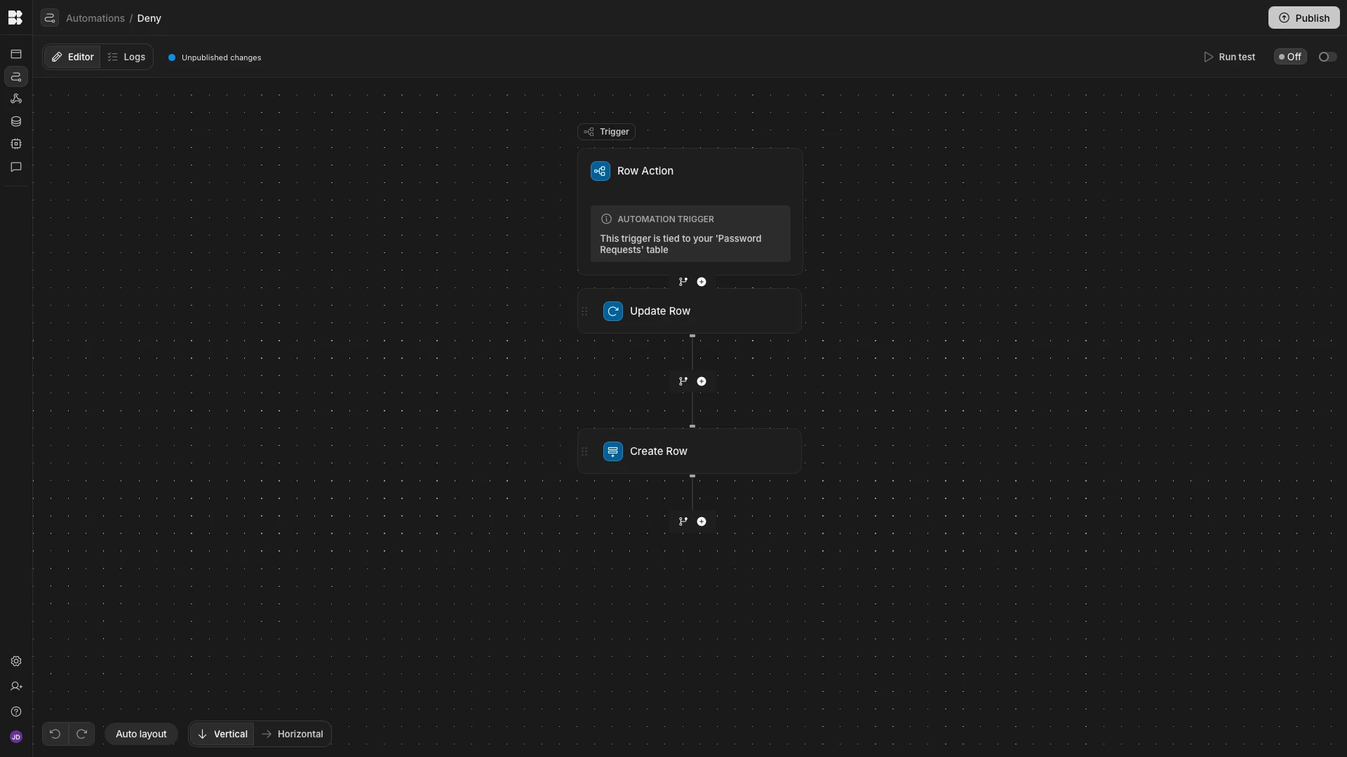Image resolution: width=1347 pixels, height=757 pixels.
Task: Open the Automations section in sidebar
Action: tap(16, 76)
